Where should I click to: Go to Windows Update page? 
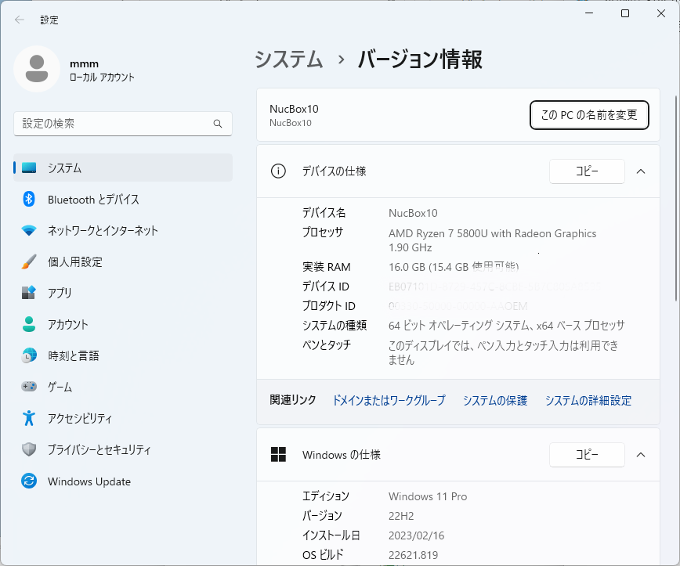[123, 481]
